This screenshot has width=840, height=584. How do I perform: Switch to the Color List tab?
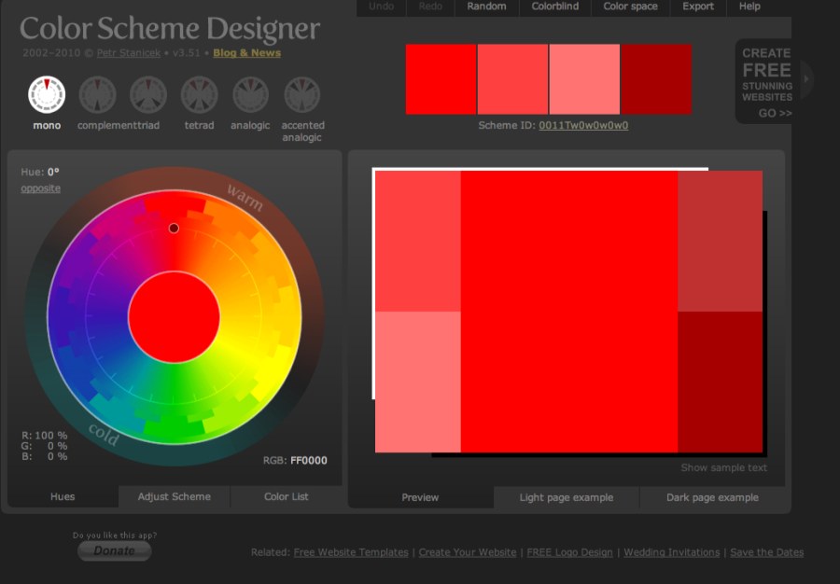(x=287, y=496)
